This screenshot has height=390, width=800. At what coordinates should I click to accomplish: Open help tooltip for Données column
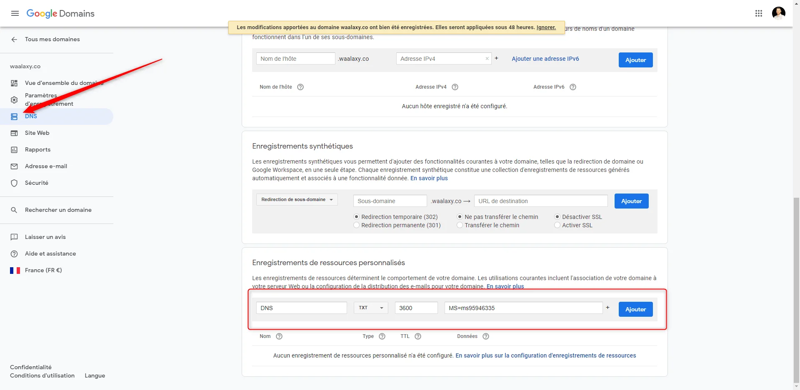[x=486, y=336]
